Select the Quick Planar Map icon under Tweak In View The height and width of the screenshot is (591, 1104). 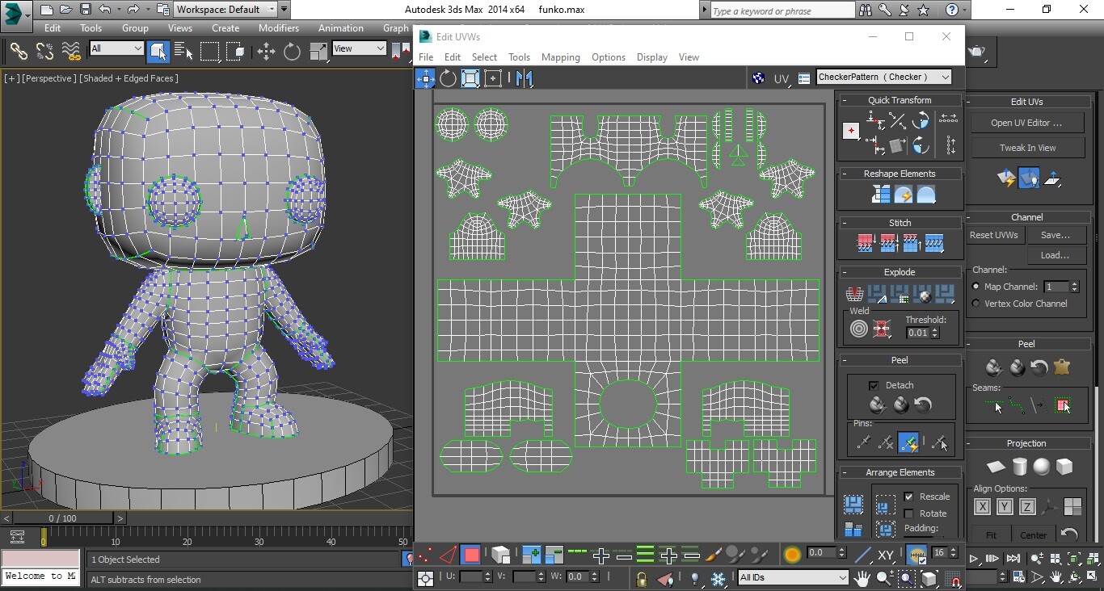[x=1005, y=178]
